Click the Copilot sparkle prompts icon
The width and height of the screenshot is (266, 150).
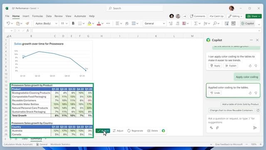(211, 127)
